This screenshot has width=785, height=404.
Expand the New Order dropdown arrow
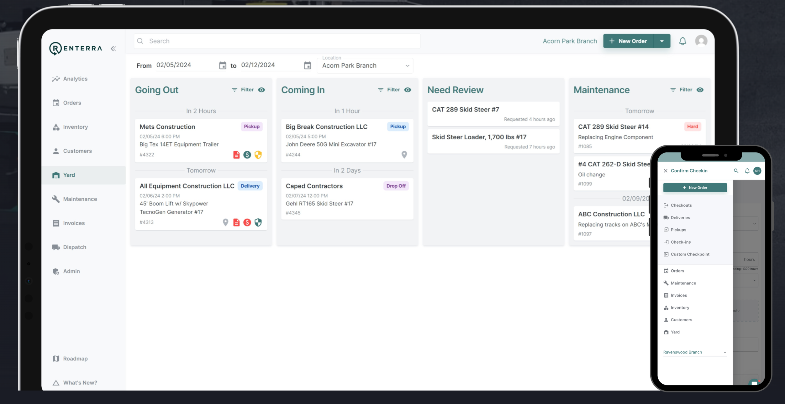tap(661, 41)
